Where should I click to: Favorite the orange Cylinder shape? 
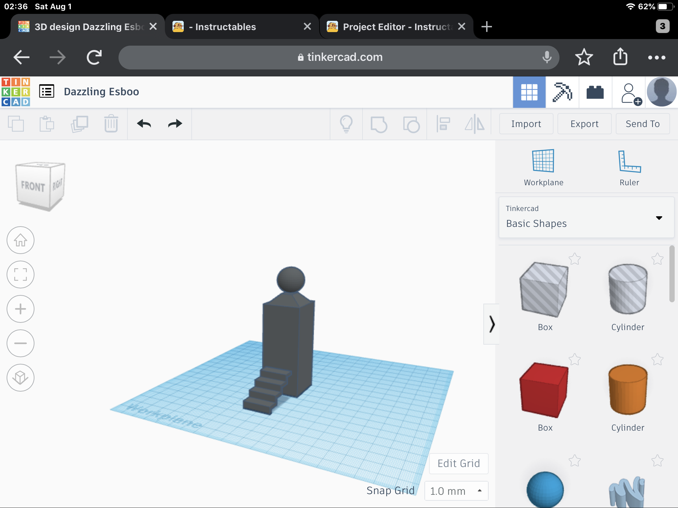(657, 360)
